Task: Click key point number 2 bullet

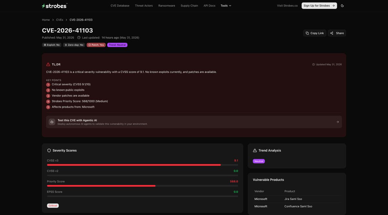Action: (x=48, y=90)
